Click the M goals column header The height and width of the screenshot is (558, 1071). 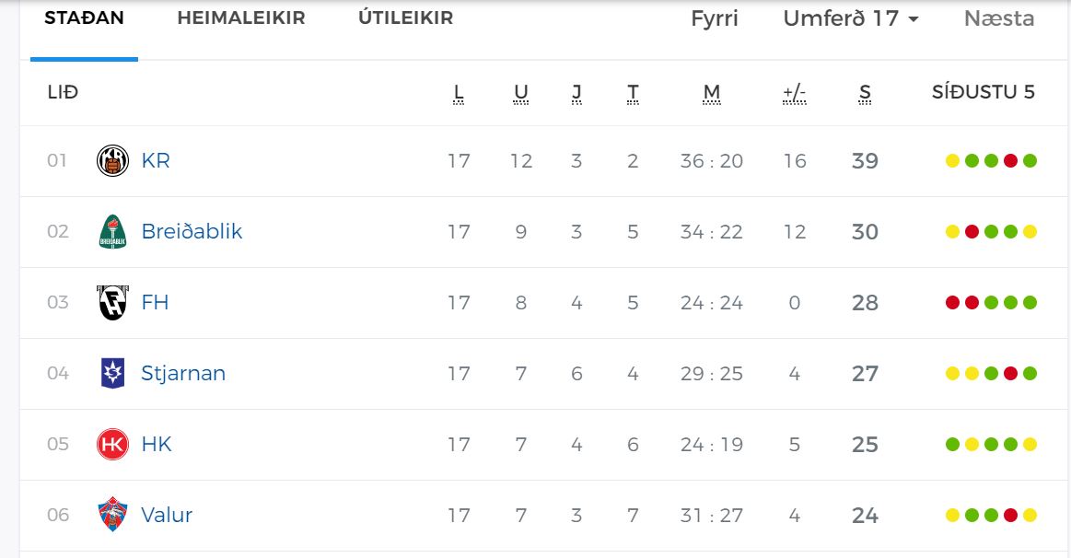(712, 93)
